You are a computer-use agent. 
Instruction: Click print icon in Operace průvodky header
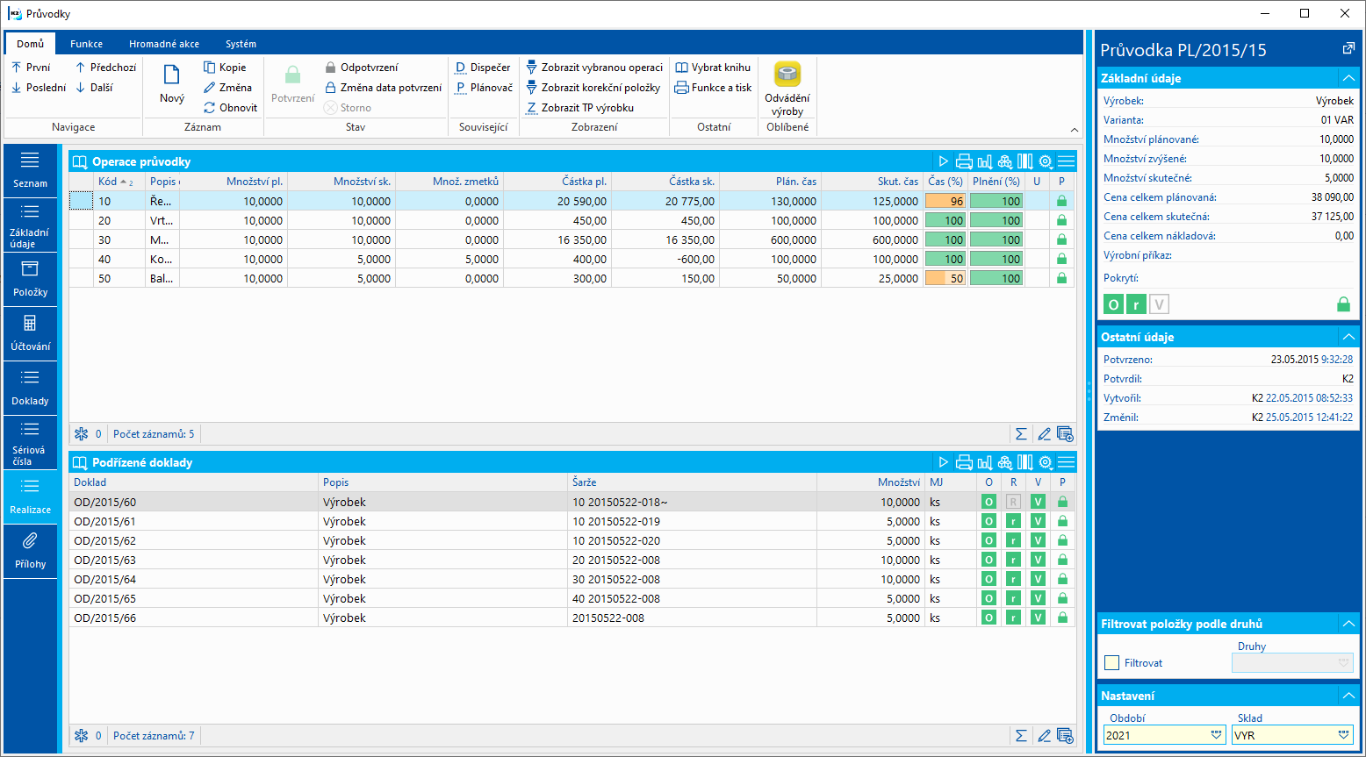(x=964, y=161)
